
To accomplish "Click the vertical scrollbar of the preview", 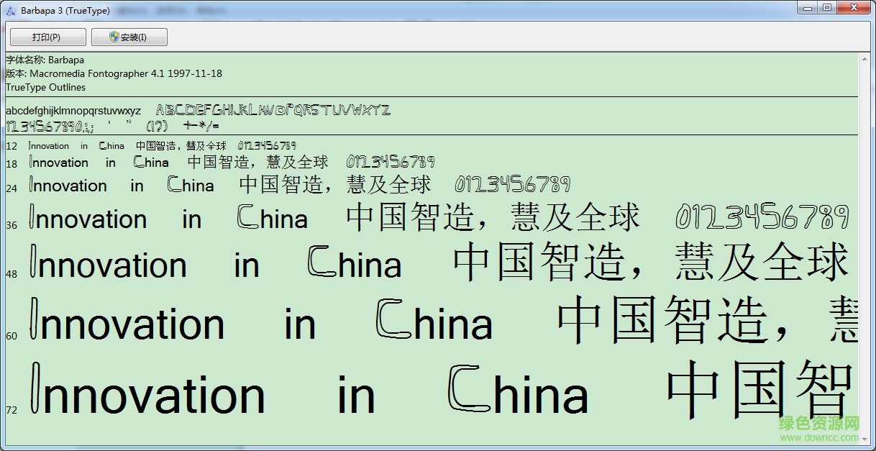I will coord(864,247).
